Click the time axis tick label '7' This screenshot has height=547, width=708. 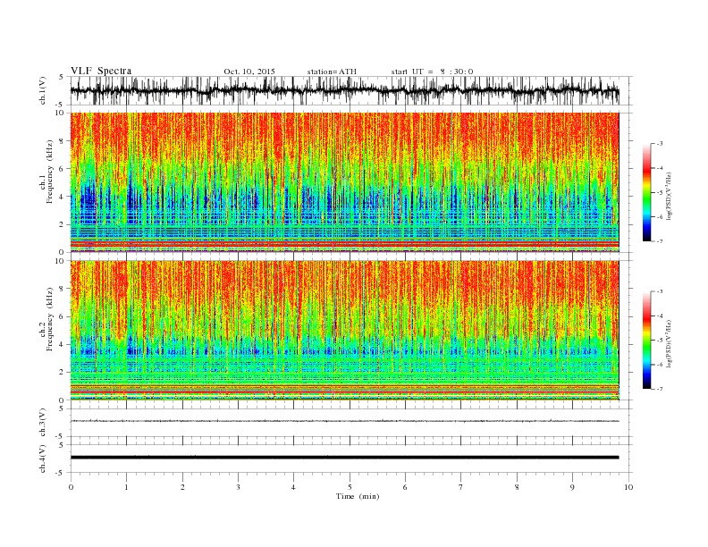click(461, 487)
